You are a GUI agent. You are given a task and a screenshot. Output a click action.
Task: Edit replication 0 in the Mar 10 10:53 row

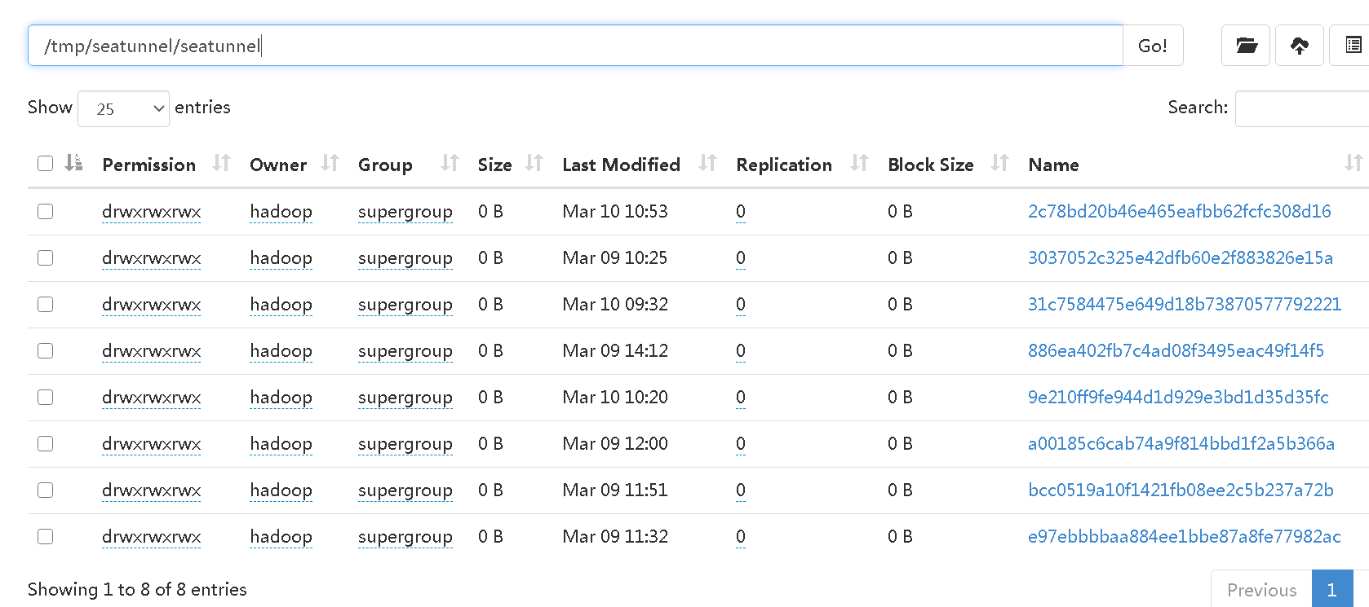741,212
